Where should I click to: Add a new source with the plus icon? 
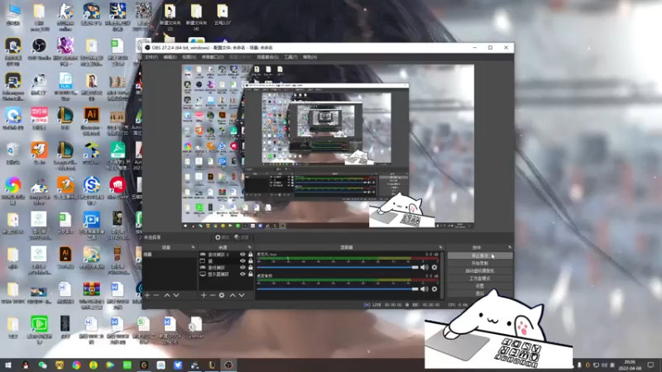[x=204, y=295]
